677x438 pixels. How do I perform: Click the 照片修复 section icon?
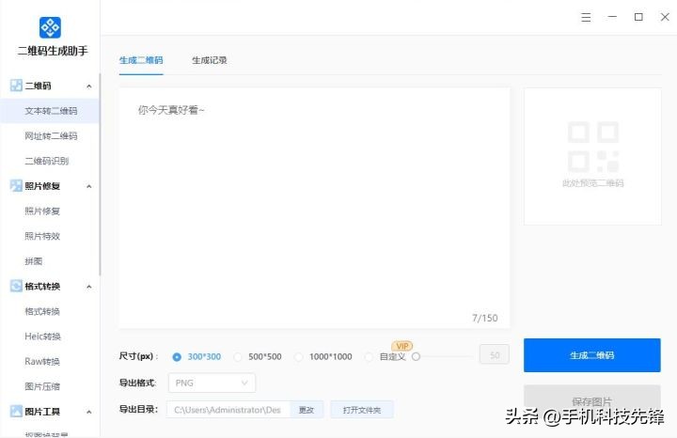pyautogui.click(x=16, y=186)
